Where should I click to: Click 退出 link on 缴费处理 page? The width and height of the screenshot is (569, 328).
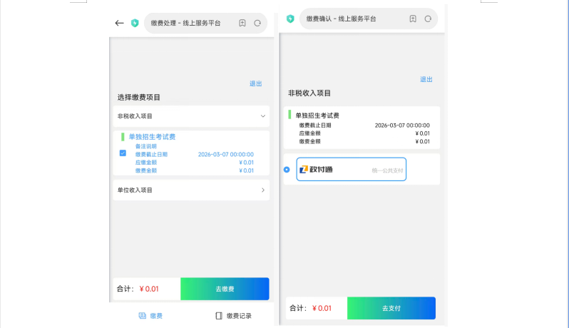coord(255,83)
